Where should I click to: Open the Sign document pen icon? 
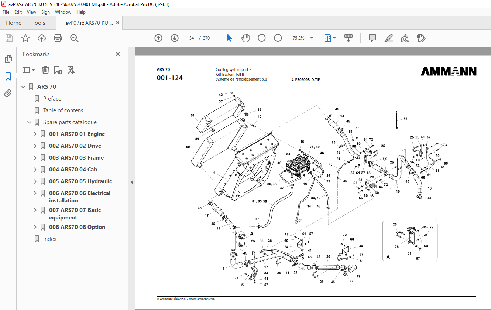pos(405,38)
